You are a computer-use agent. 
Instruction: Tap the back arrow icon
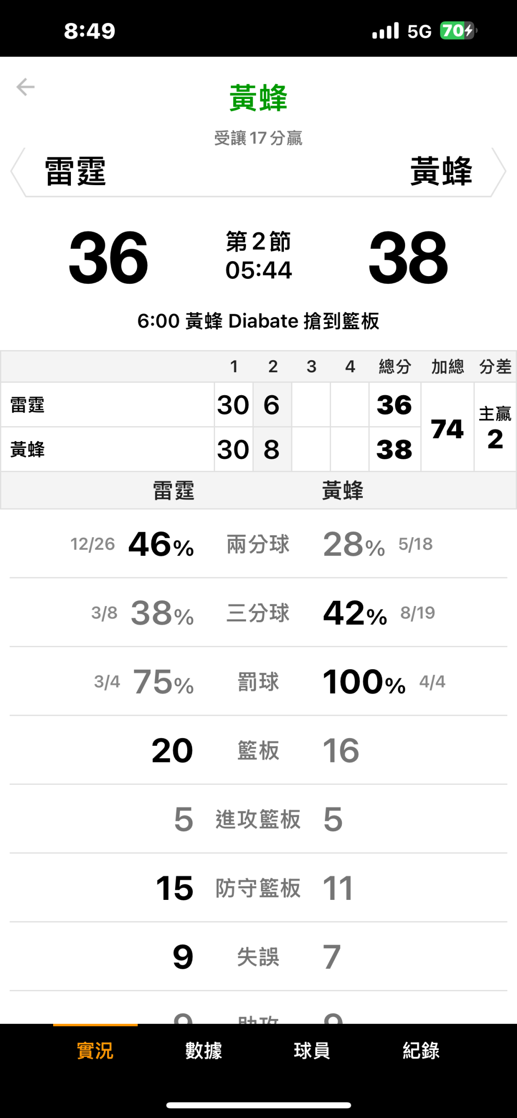pyautogui.click(x=26, y=87)
